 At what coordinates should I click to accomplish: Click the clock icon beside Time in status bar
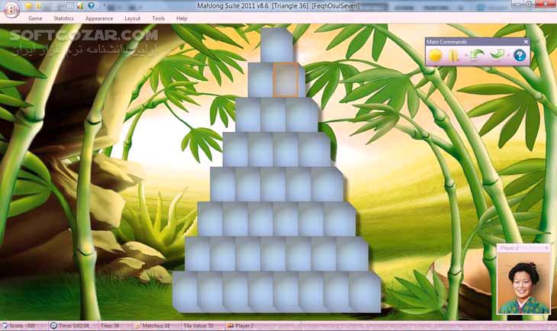coord(53,326)
